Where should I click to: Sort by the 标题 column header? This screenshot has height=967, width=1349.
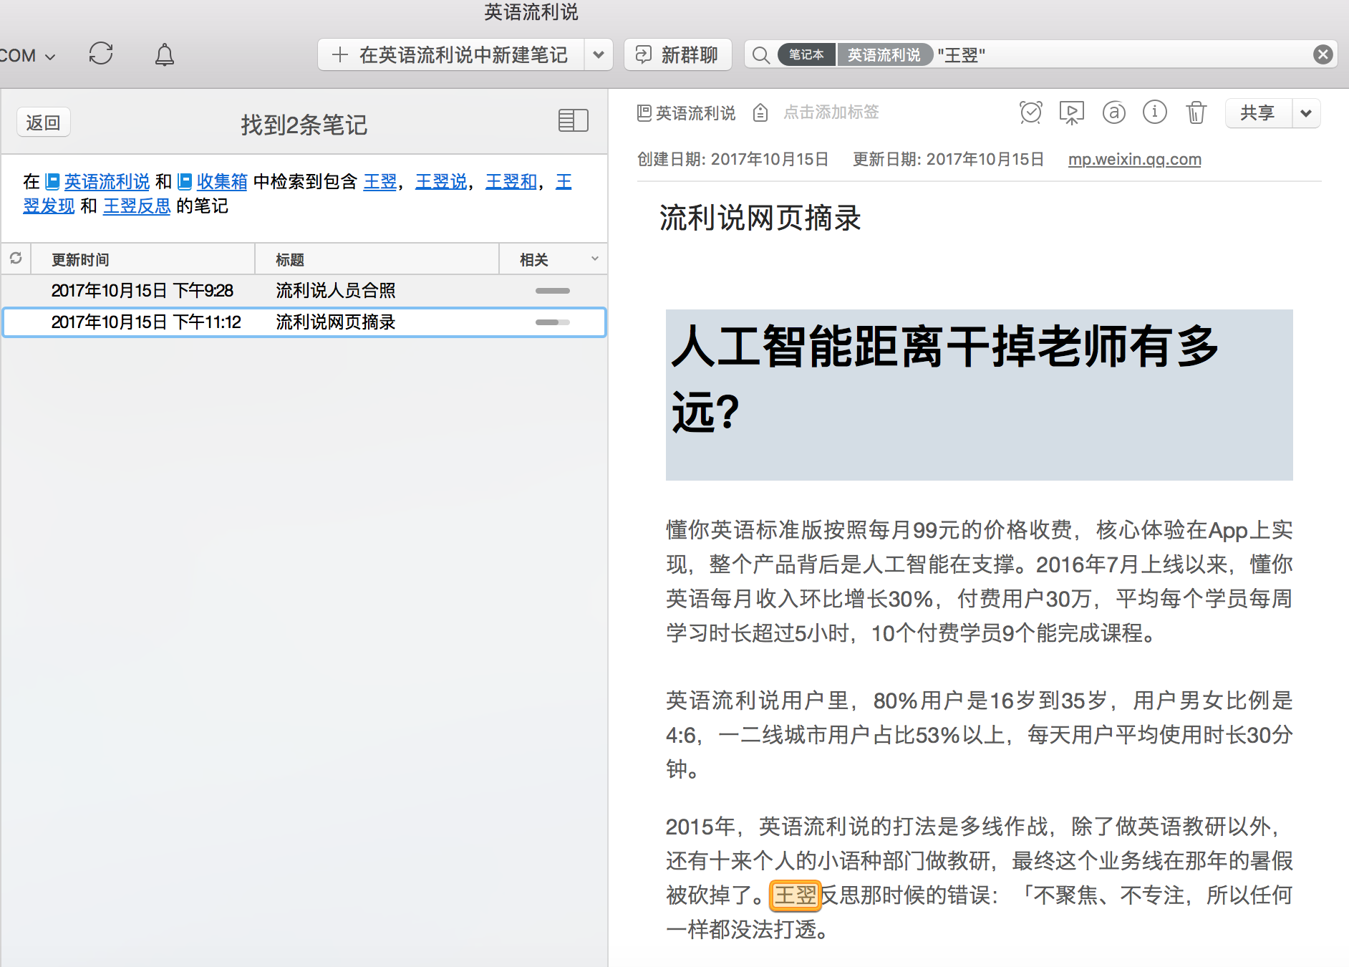click(x=377, y=259)
